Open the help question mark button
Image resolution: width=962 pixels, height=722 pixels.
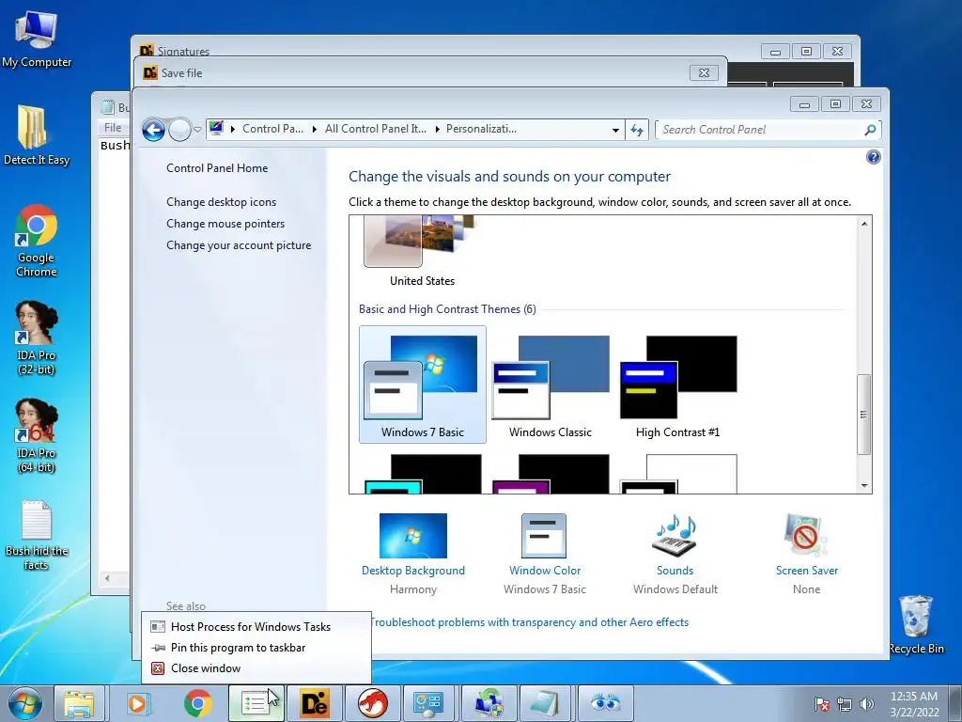pos(873,157)
